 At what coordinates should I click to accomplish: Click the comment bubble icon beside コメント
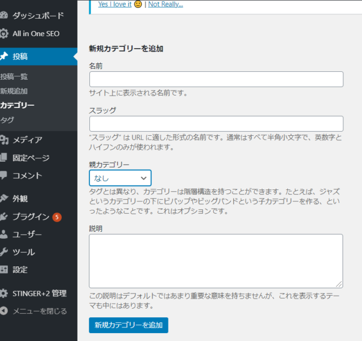(x=4, y=175)
